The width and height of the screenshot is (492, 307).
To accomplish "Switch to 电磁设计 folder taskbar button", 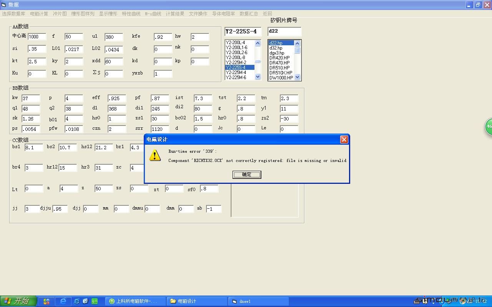I will (197, 301).
